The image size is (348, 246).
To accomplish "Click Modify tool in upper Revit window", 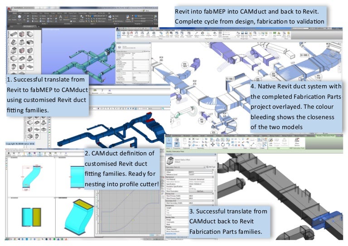I will tap(119, 34).
